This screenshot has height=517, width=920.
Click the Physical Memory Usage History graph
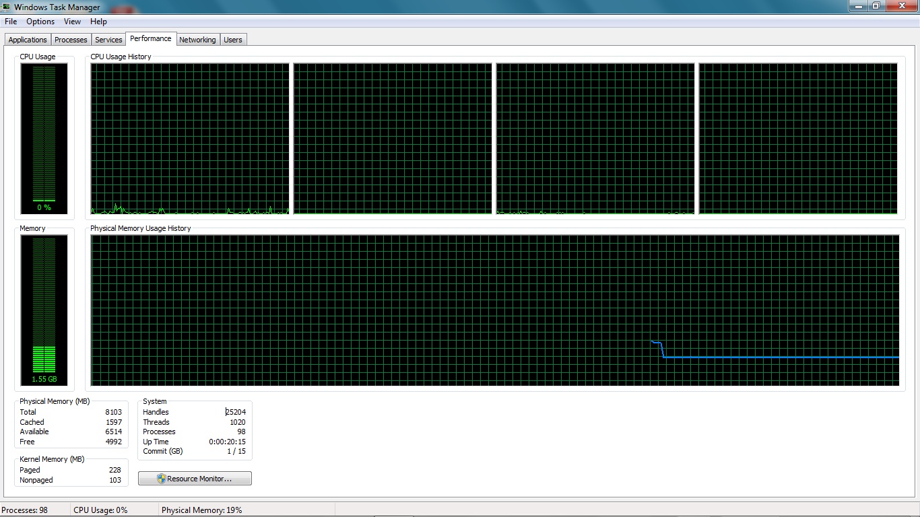pyautogui.click(x=495, y=310)
